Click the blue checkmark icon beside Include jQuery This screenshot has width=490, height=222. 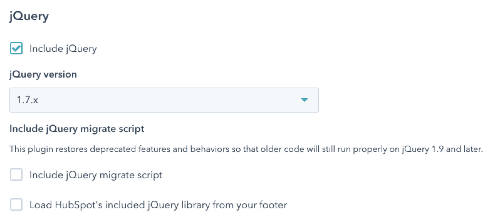pos(16,48)
